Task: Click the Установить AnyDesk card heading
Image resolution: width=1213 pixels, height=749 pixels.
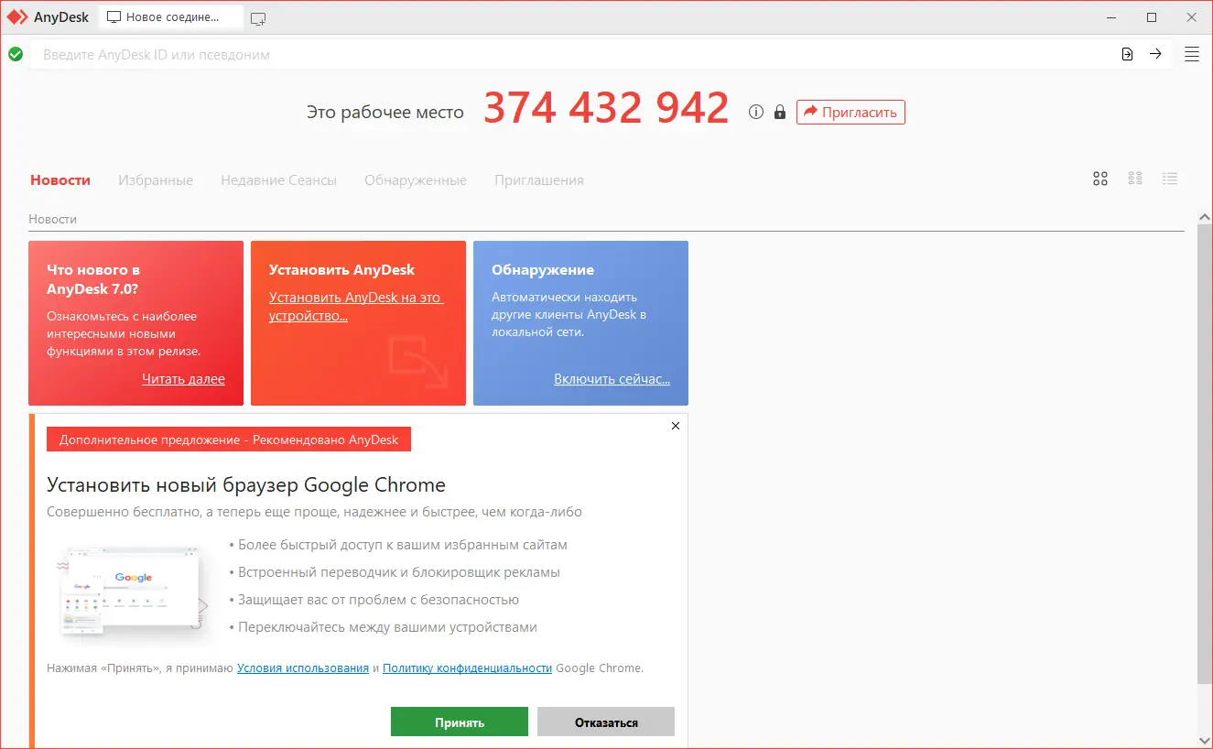Action: point(341,270)
